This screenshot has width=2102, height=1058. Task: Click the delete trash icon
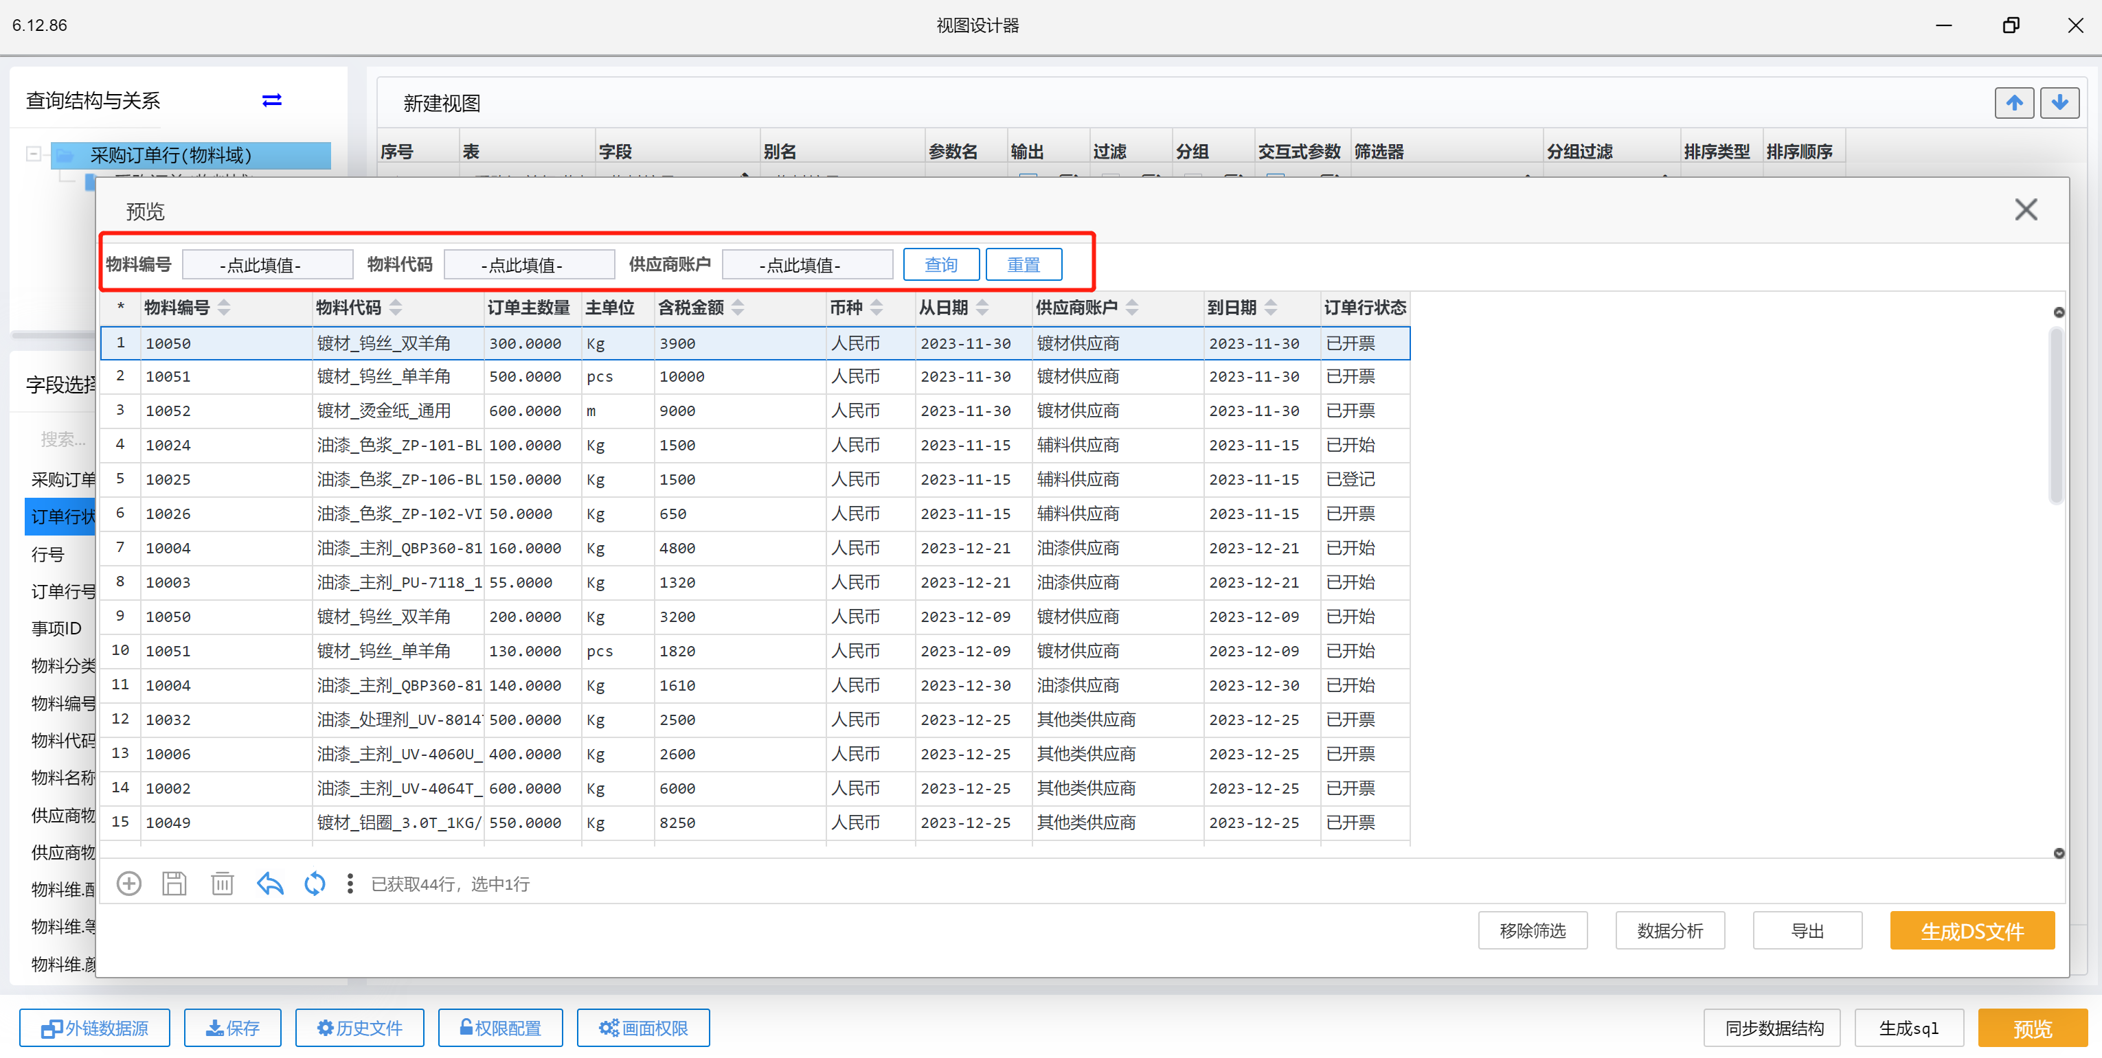coord(222,884)
